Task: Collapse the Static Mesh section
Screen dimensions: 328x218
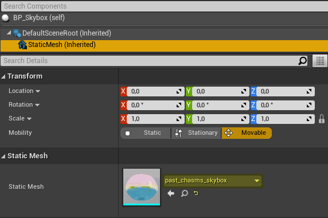Action: (x=3, y=156)
